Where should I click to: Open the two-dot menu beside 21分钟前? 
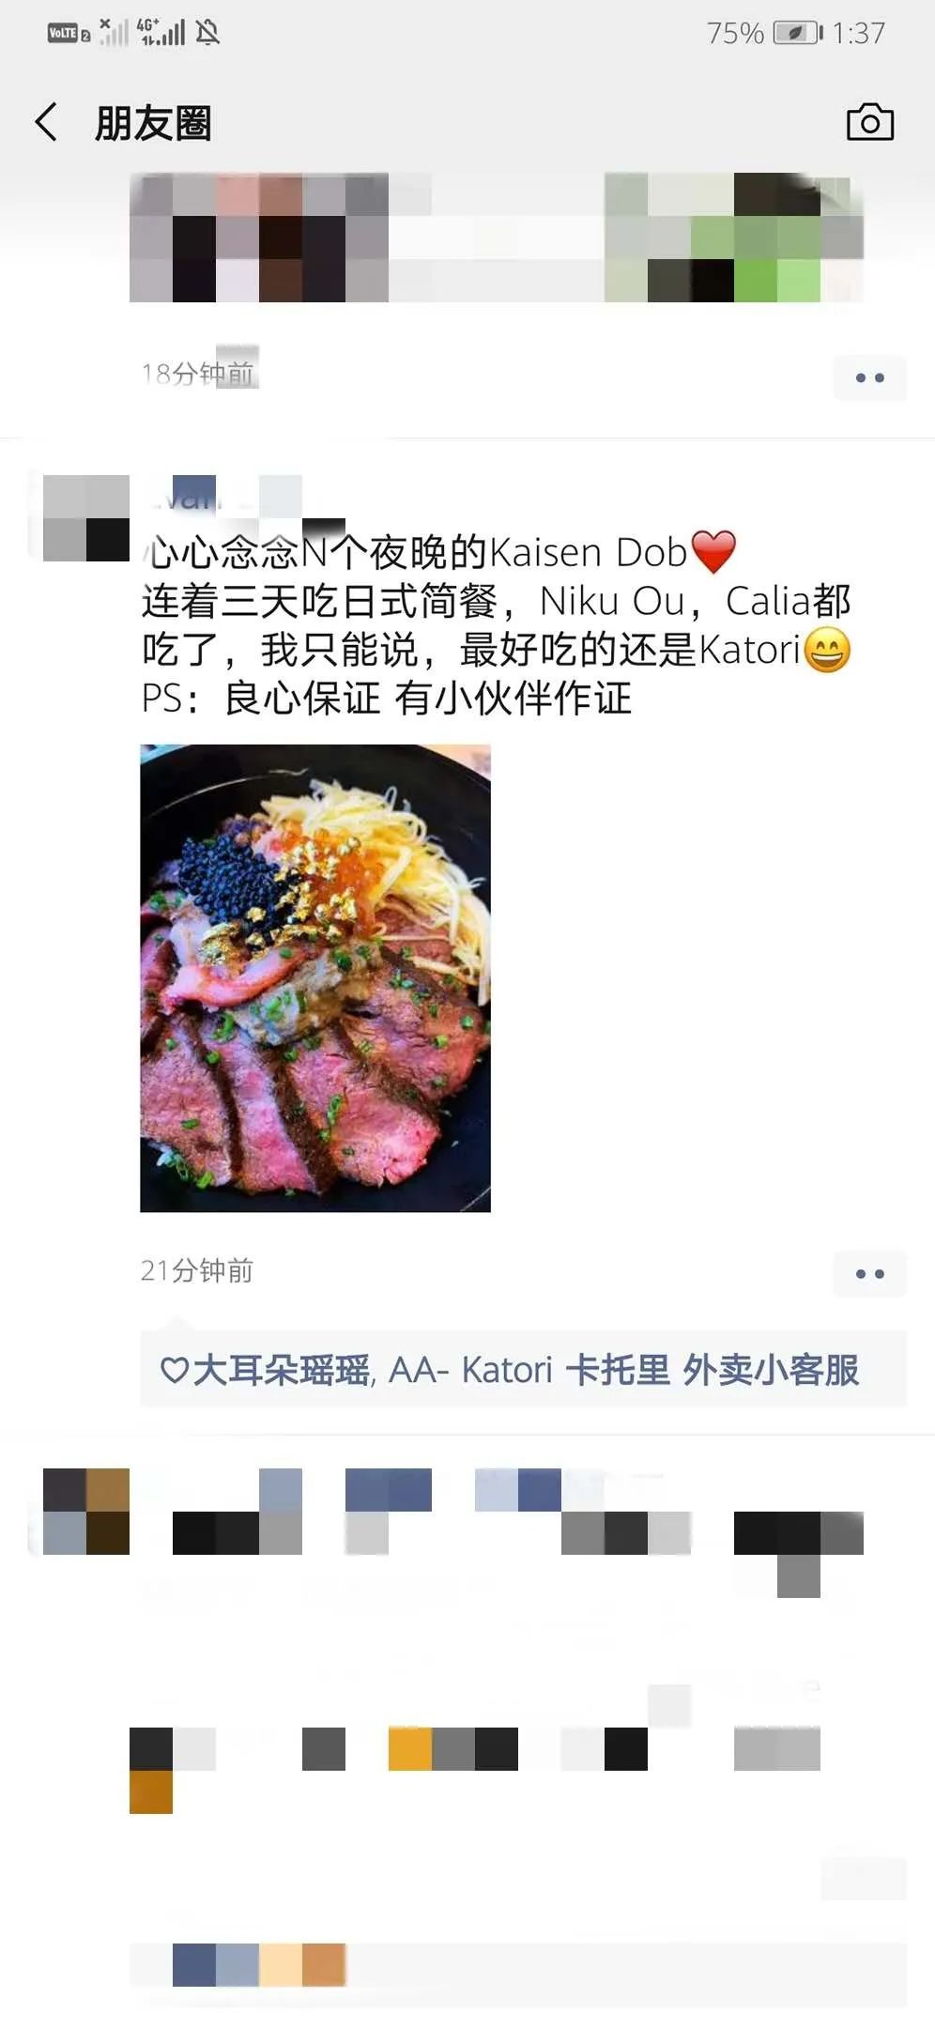pyautogui.click(x=869, y=1274)
